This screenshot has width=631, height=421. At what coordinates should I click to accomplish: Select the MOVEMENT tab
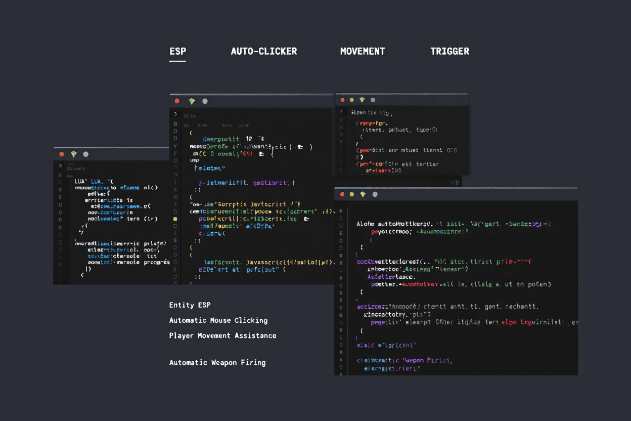363,51
